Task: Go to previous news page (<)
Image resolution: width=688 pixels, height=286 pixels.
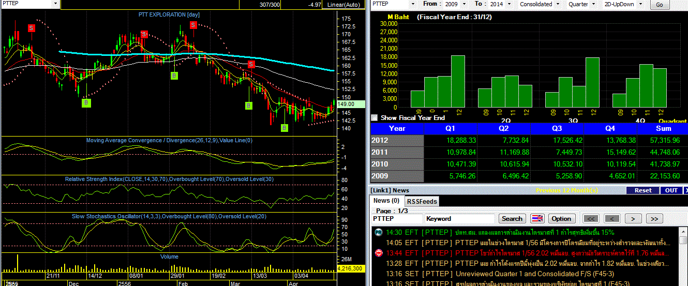Action: [612, 219]
